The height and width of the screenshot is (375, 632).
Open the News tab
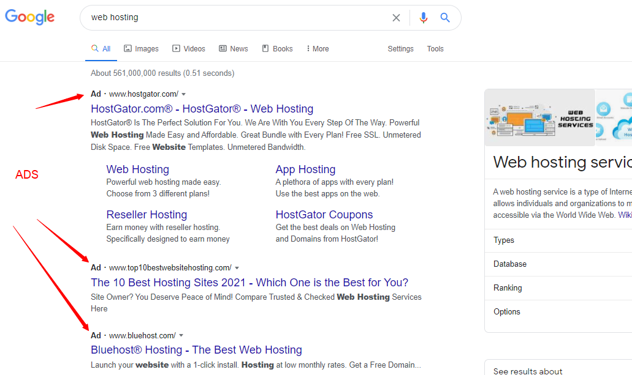click(x=234, y=49)
